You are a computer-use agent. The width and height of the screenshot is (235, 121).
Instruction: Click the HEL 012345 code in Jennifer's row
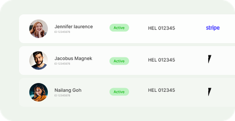point(161,28)
